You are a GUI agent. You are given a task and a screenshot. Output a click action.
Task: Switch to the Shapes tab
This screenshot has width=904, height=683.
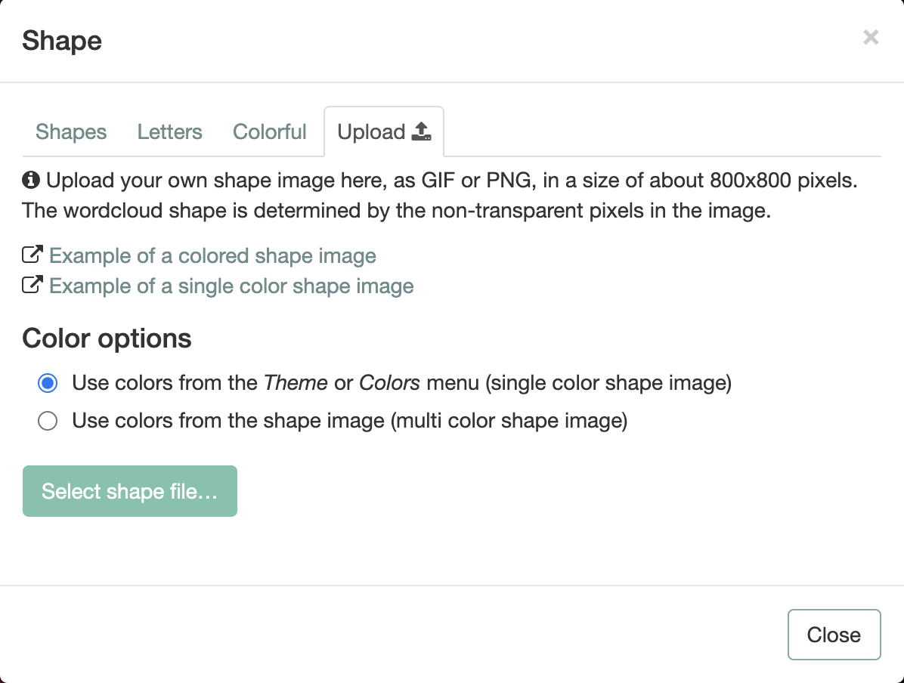(x=71, y=132)
